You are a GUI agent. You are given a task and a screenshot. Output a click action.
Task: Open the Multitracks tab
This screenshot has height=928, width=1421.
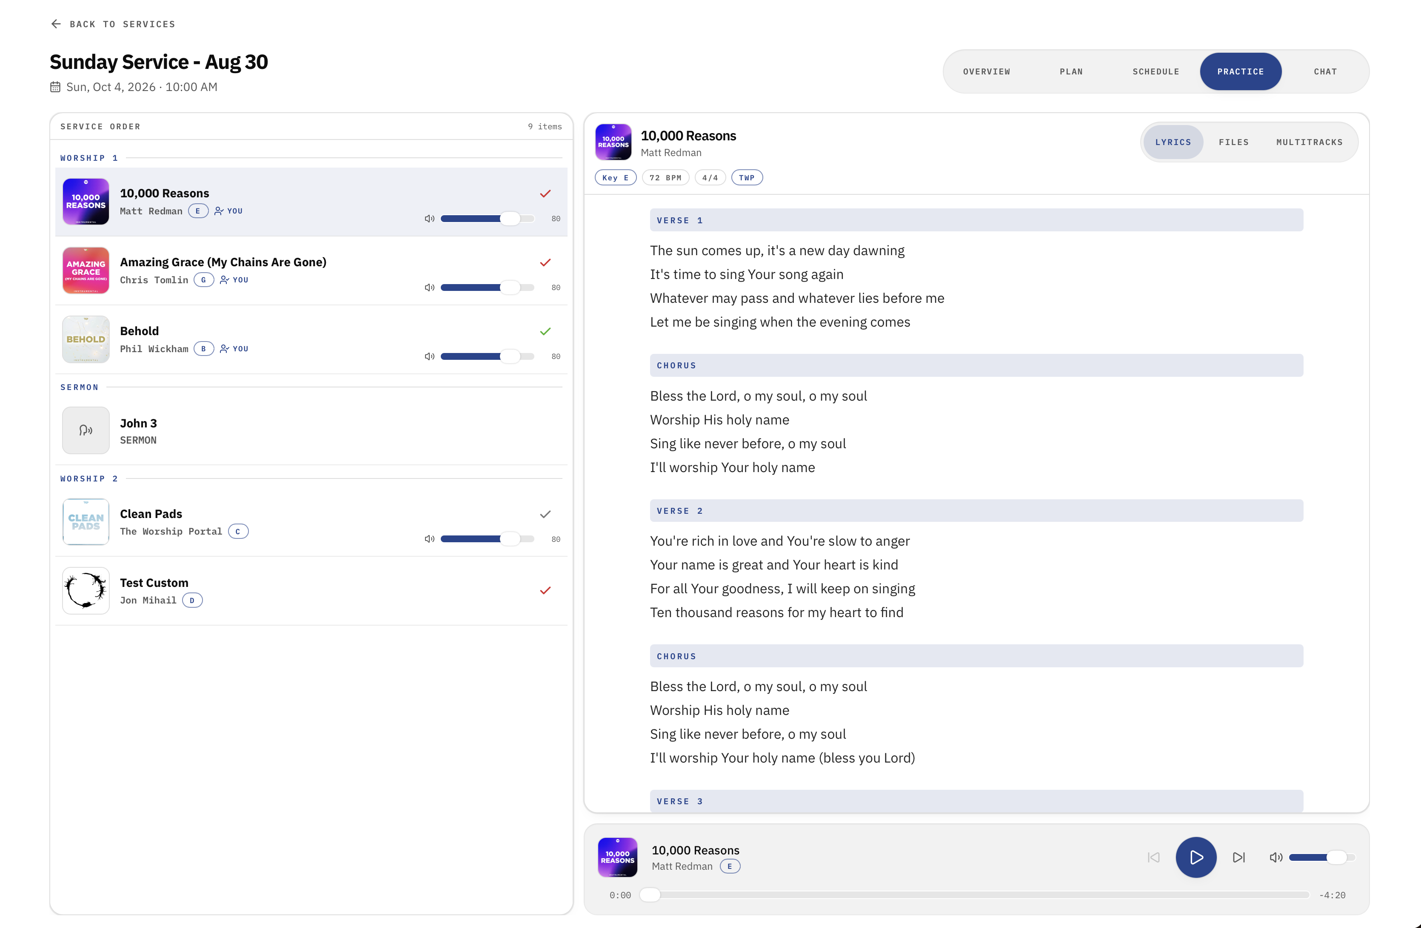[x=1310, y=142]
